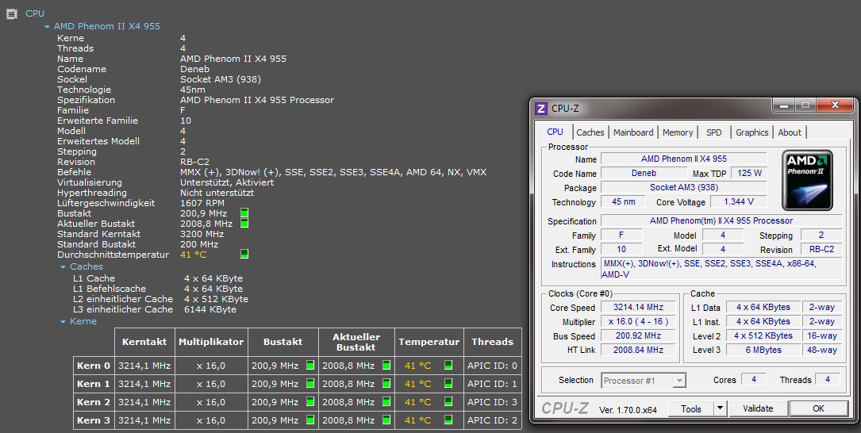The image size is (861, 433).
Task: Click the Code Name value Deneb in CPU-Z
Action: 644,173
